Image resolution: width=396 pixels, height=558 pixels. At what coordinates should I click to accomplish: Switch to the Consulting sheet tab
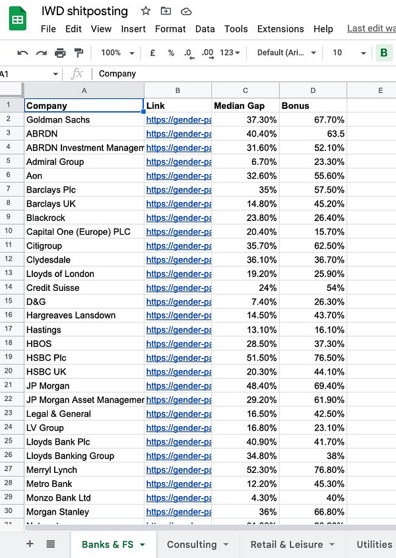[191, 544]
